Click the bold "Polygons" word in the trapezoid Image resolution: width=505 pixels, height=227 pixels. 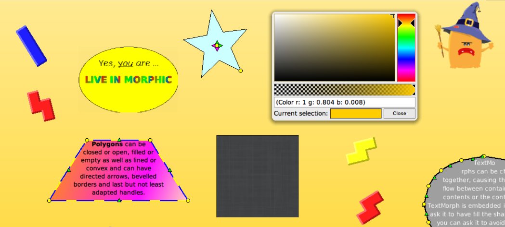[107, 144]
